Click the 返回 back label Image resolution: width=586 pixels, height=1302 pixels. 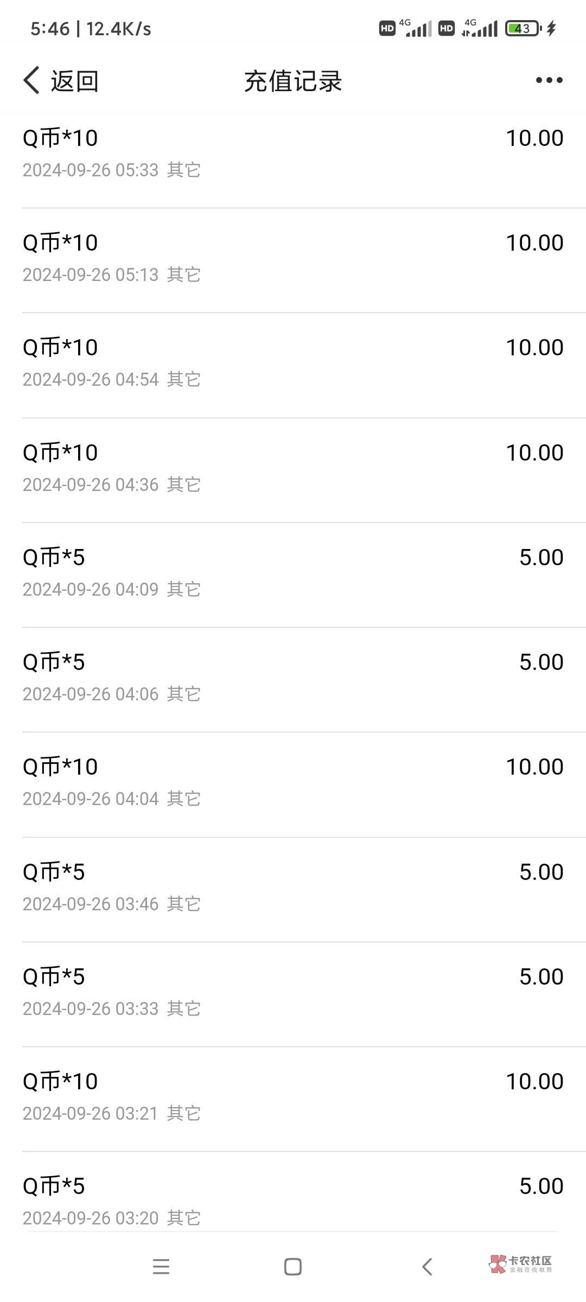74,81
